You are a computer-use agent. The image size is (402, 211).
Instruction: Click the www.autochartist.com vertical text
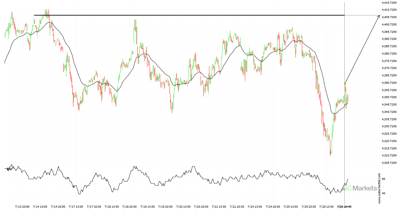click(x=380, y=188)
